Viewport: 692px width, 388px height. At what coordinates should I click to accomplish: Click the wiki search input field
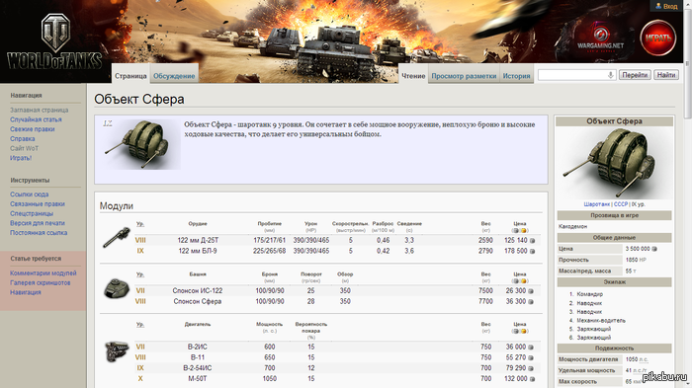[x=572, y=75]
